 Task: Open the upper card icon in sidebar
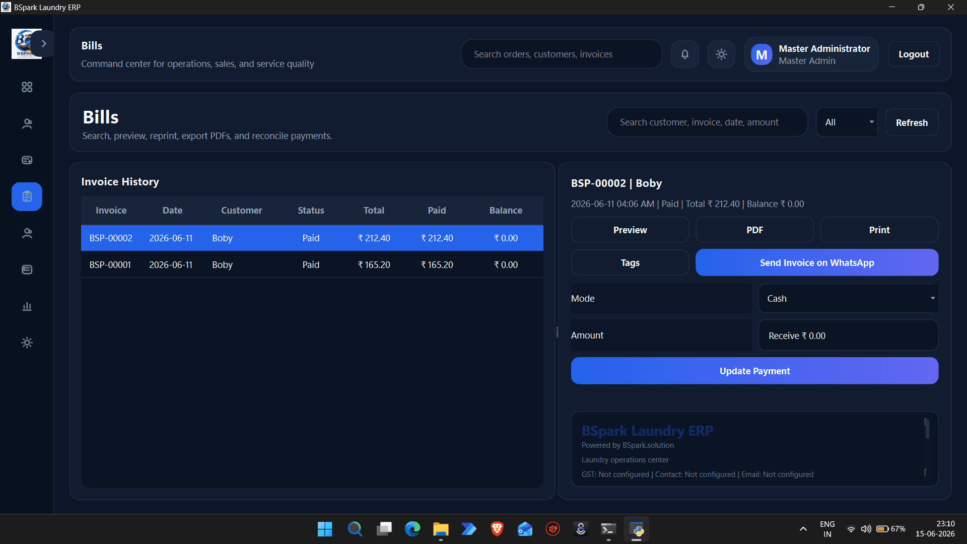tap(27, 160)
